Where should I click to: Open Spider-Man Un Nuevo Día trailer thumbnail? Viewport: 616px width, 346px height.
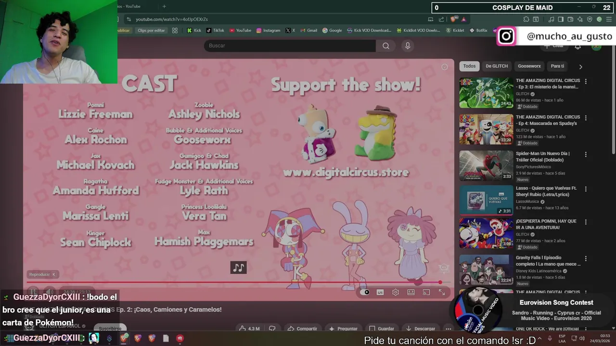(x=486, y=166)
